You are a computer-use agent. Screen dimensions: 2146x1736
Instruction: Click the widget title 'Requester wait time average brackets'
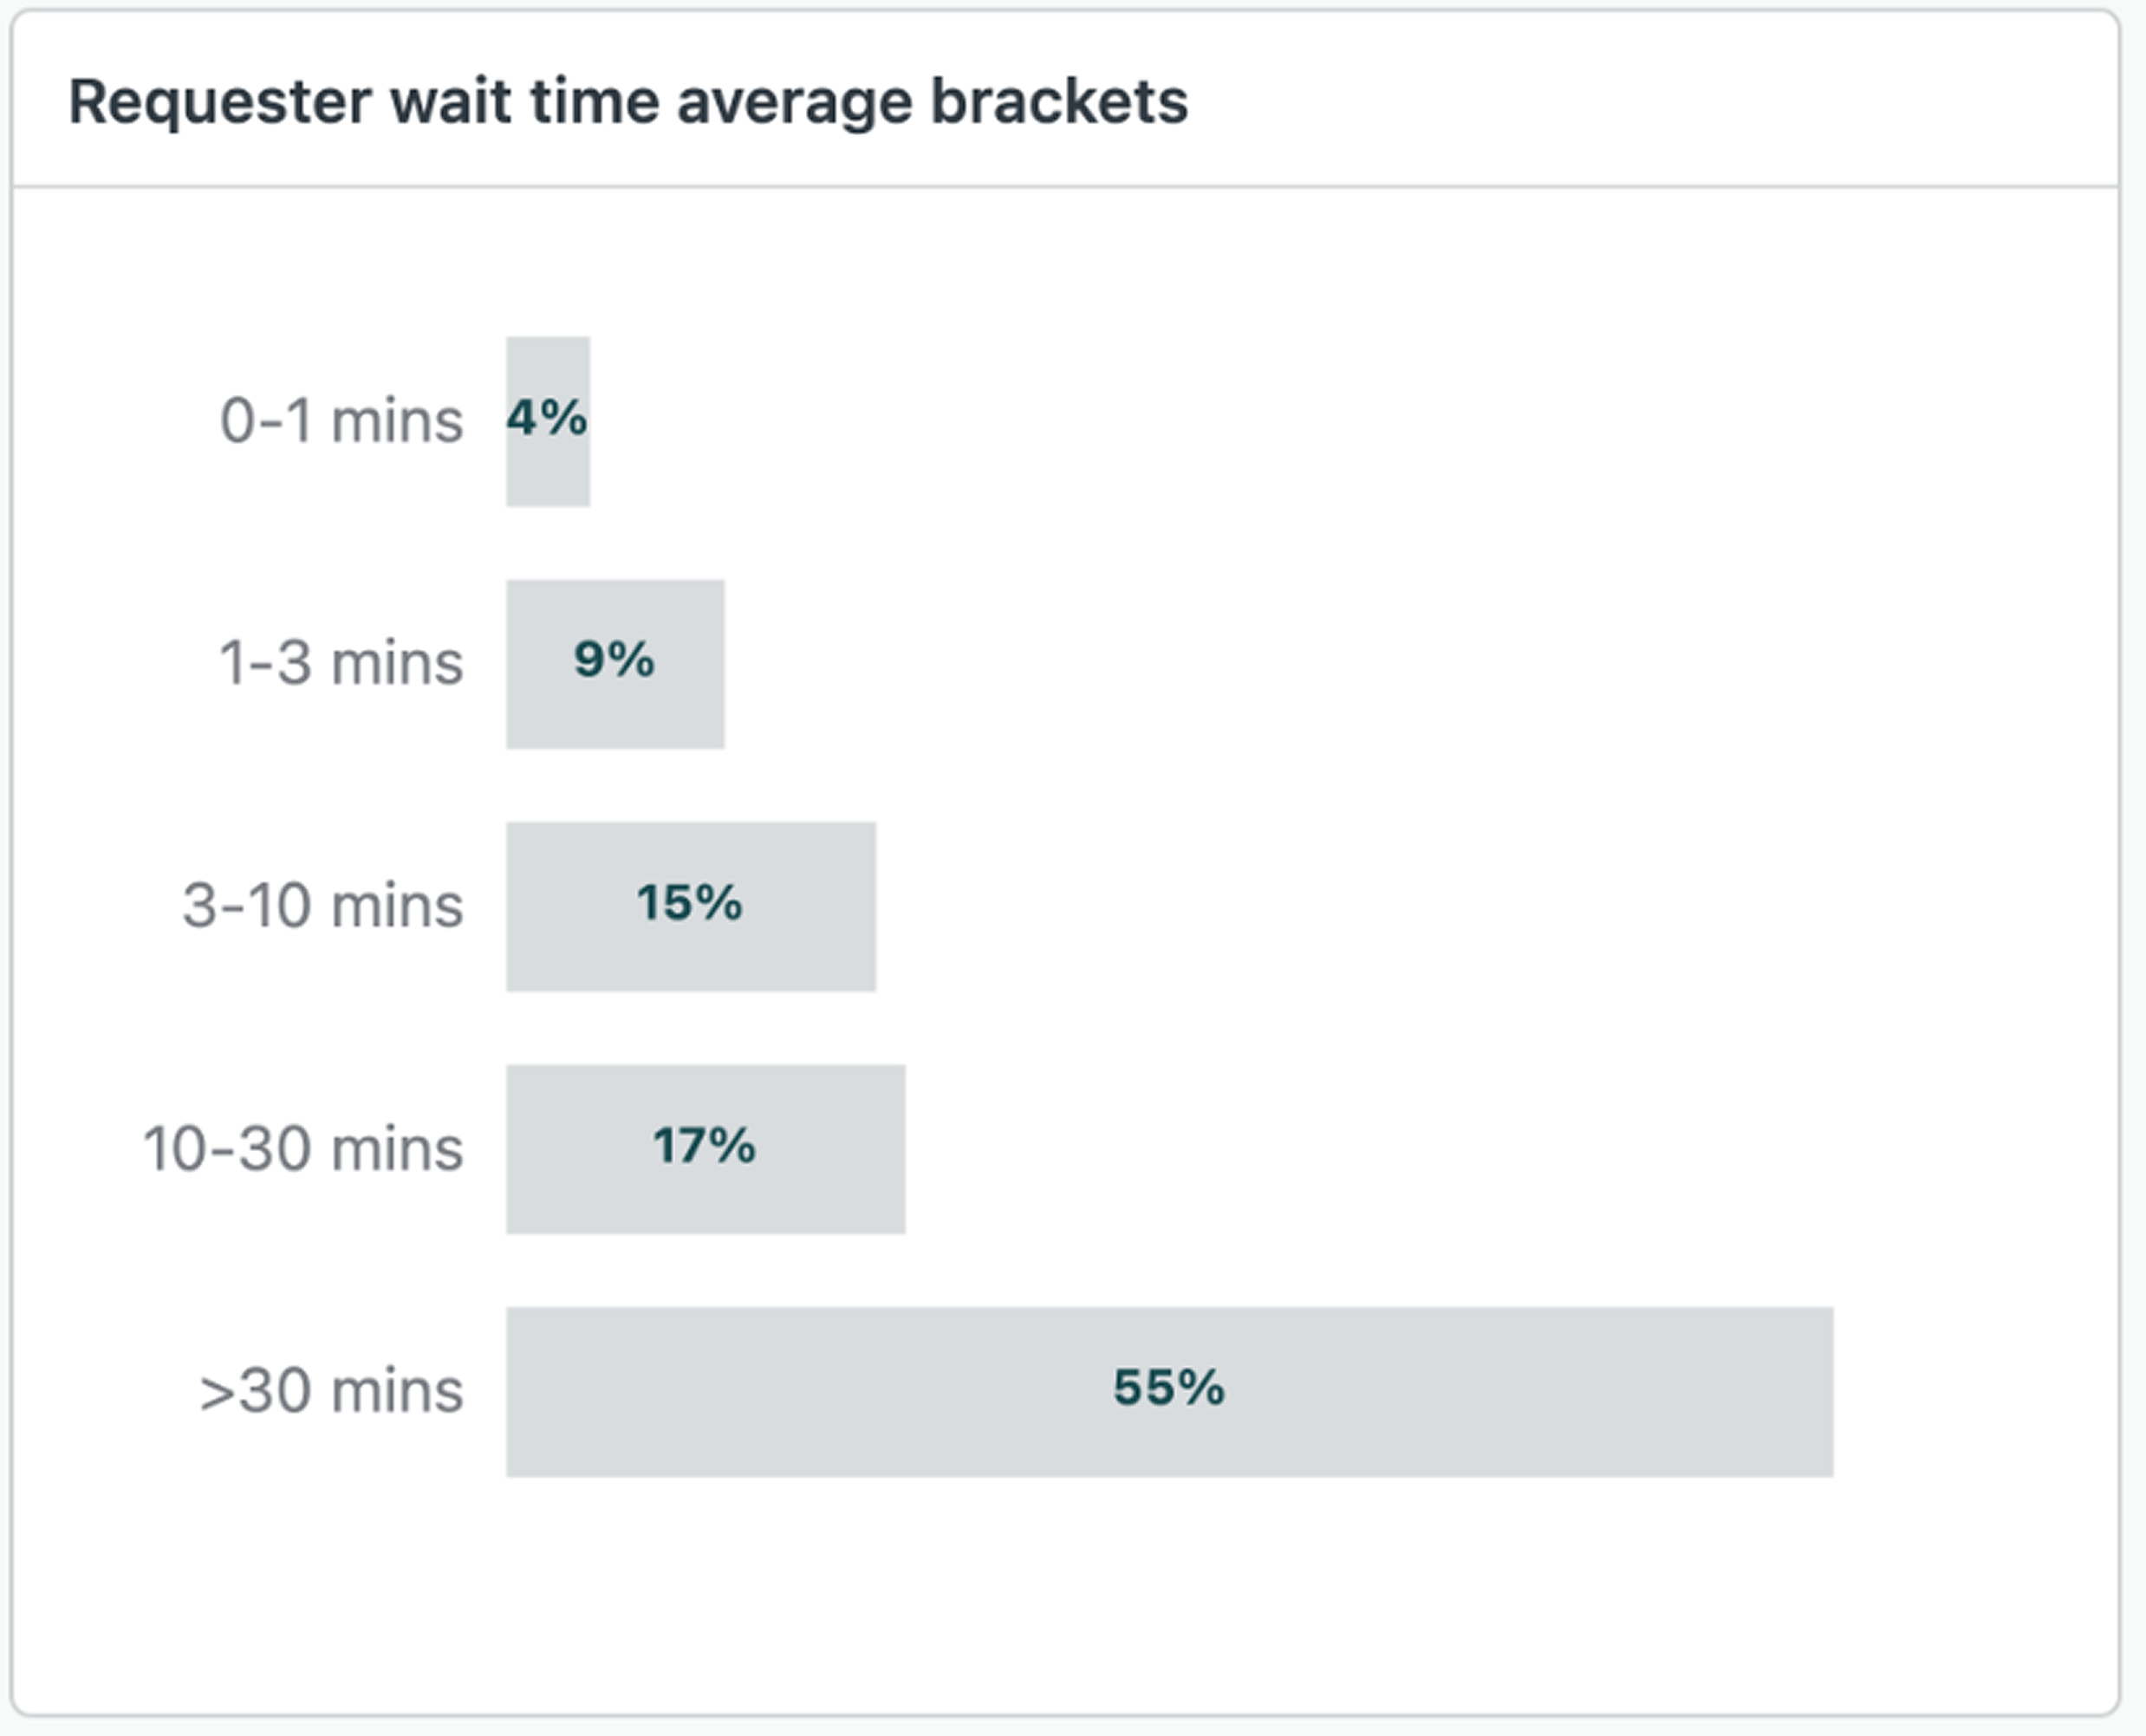pos(628,102)
